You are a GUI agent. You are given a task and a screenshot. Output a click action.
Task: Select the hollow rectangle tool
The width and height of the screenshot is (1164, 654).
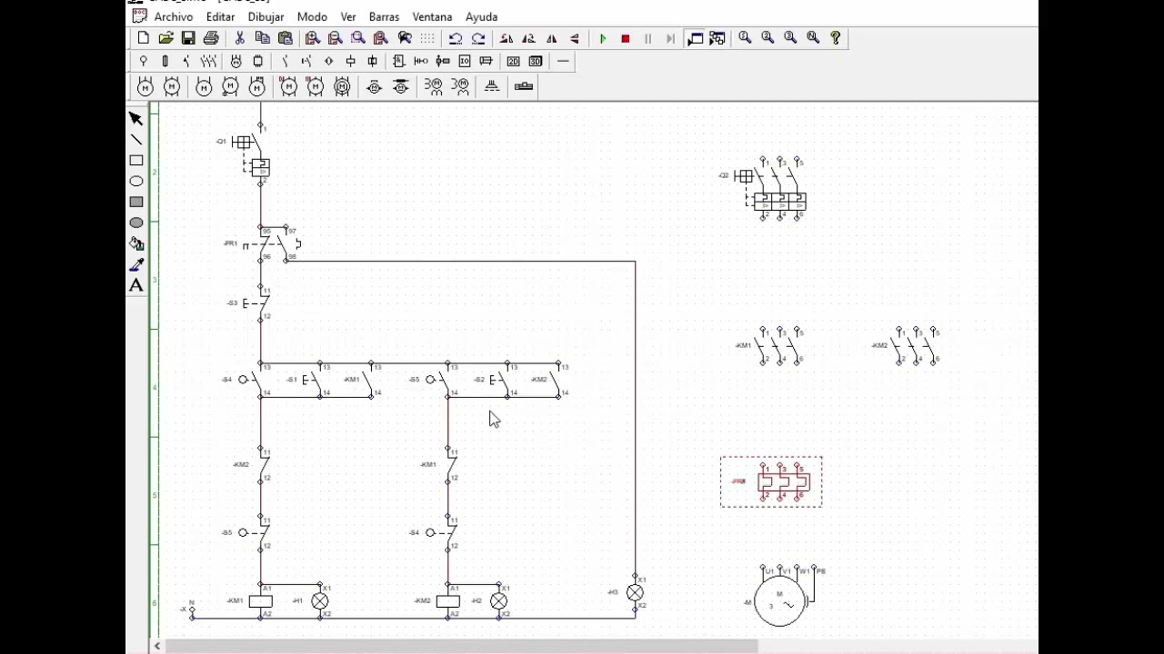(136, 160)
